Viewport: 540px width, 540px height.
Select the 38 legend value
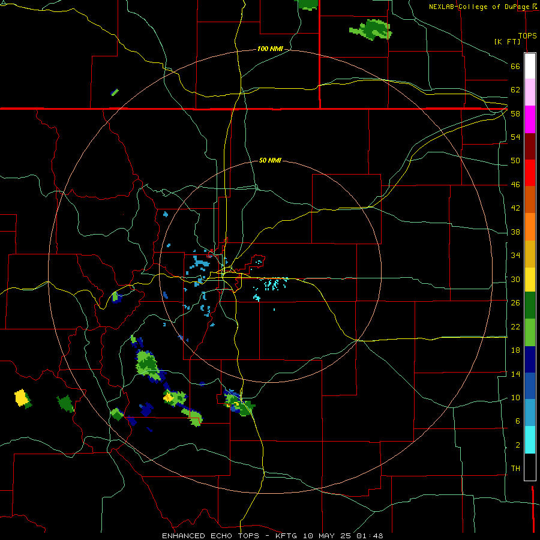pos(515,232)
